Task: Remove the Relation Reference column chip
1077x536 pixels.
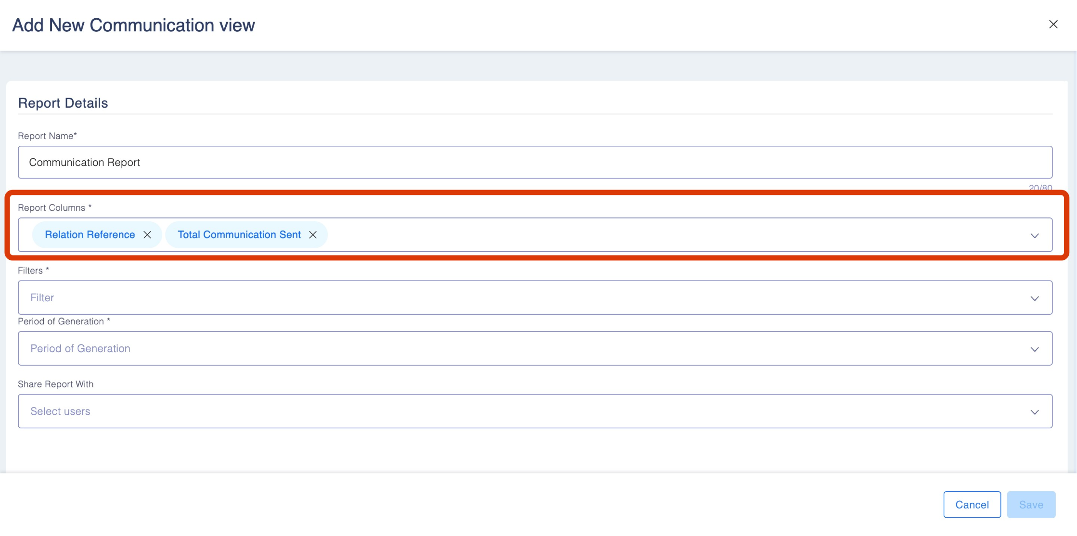Action: point(147,235)
